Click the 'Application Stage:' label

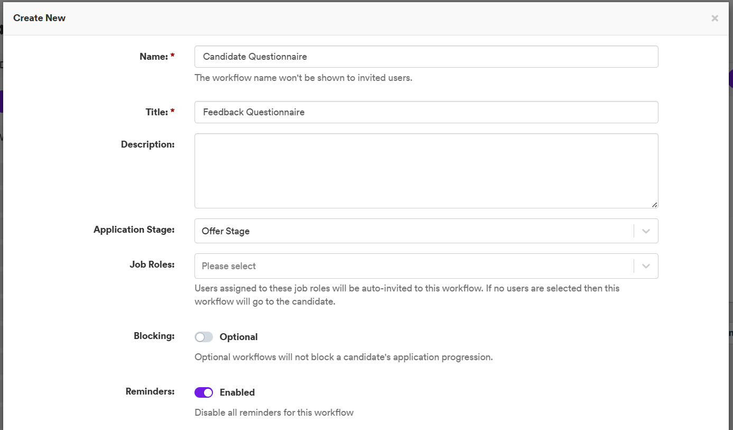click(134, 230)
